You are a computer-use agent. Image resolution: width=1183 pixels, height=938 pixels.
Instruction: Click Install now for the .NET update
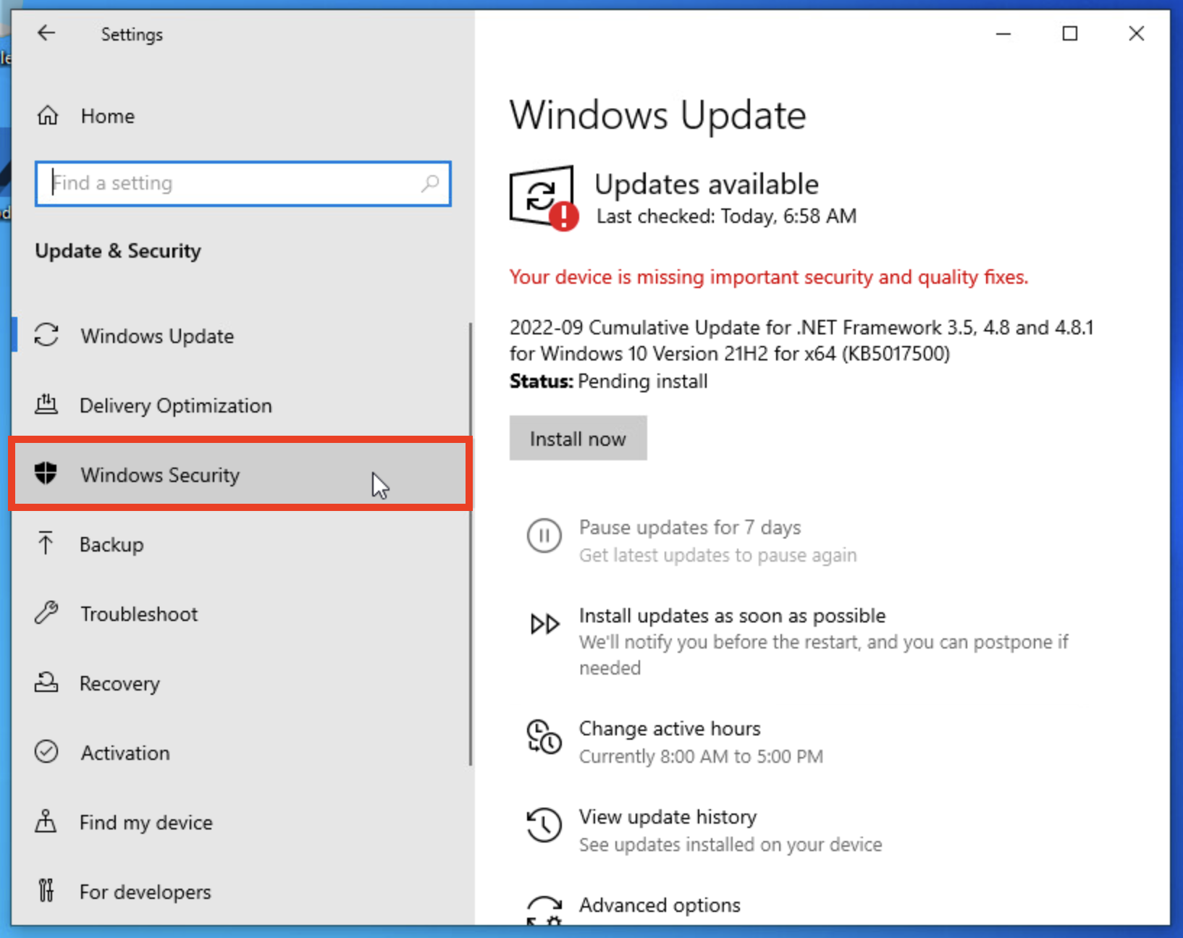click(578, 438)
